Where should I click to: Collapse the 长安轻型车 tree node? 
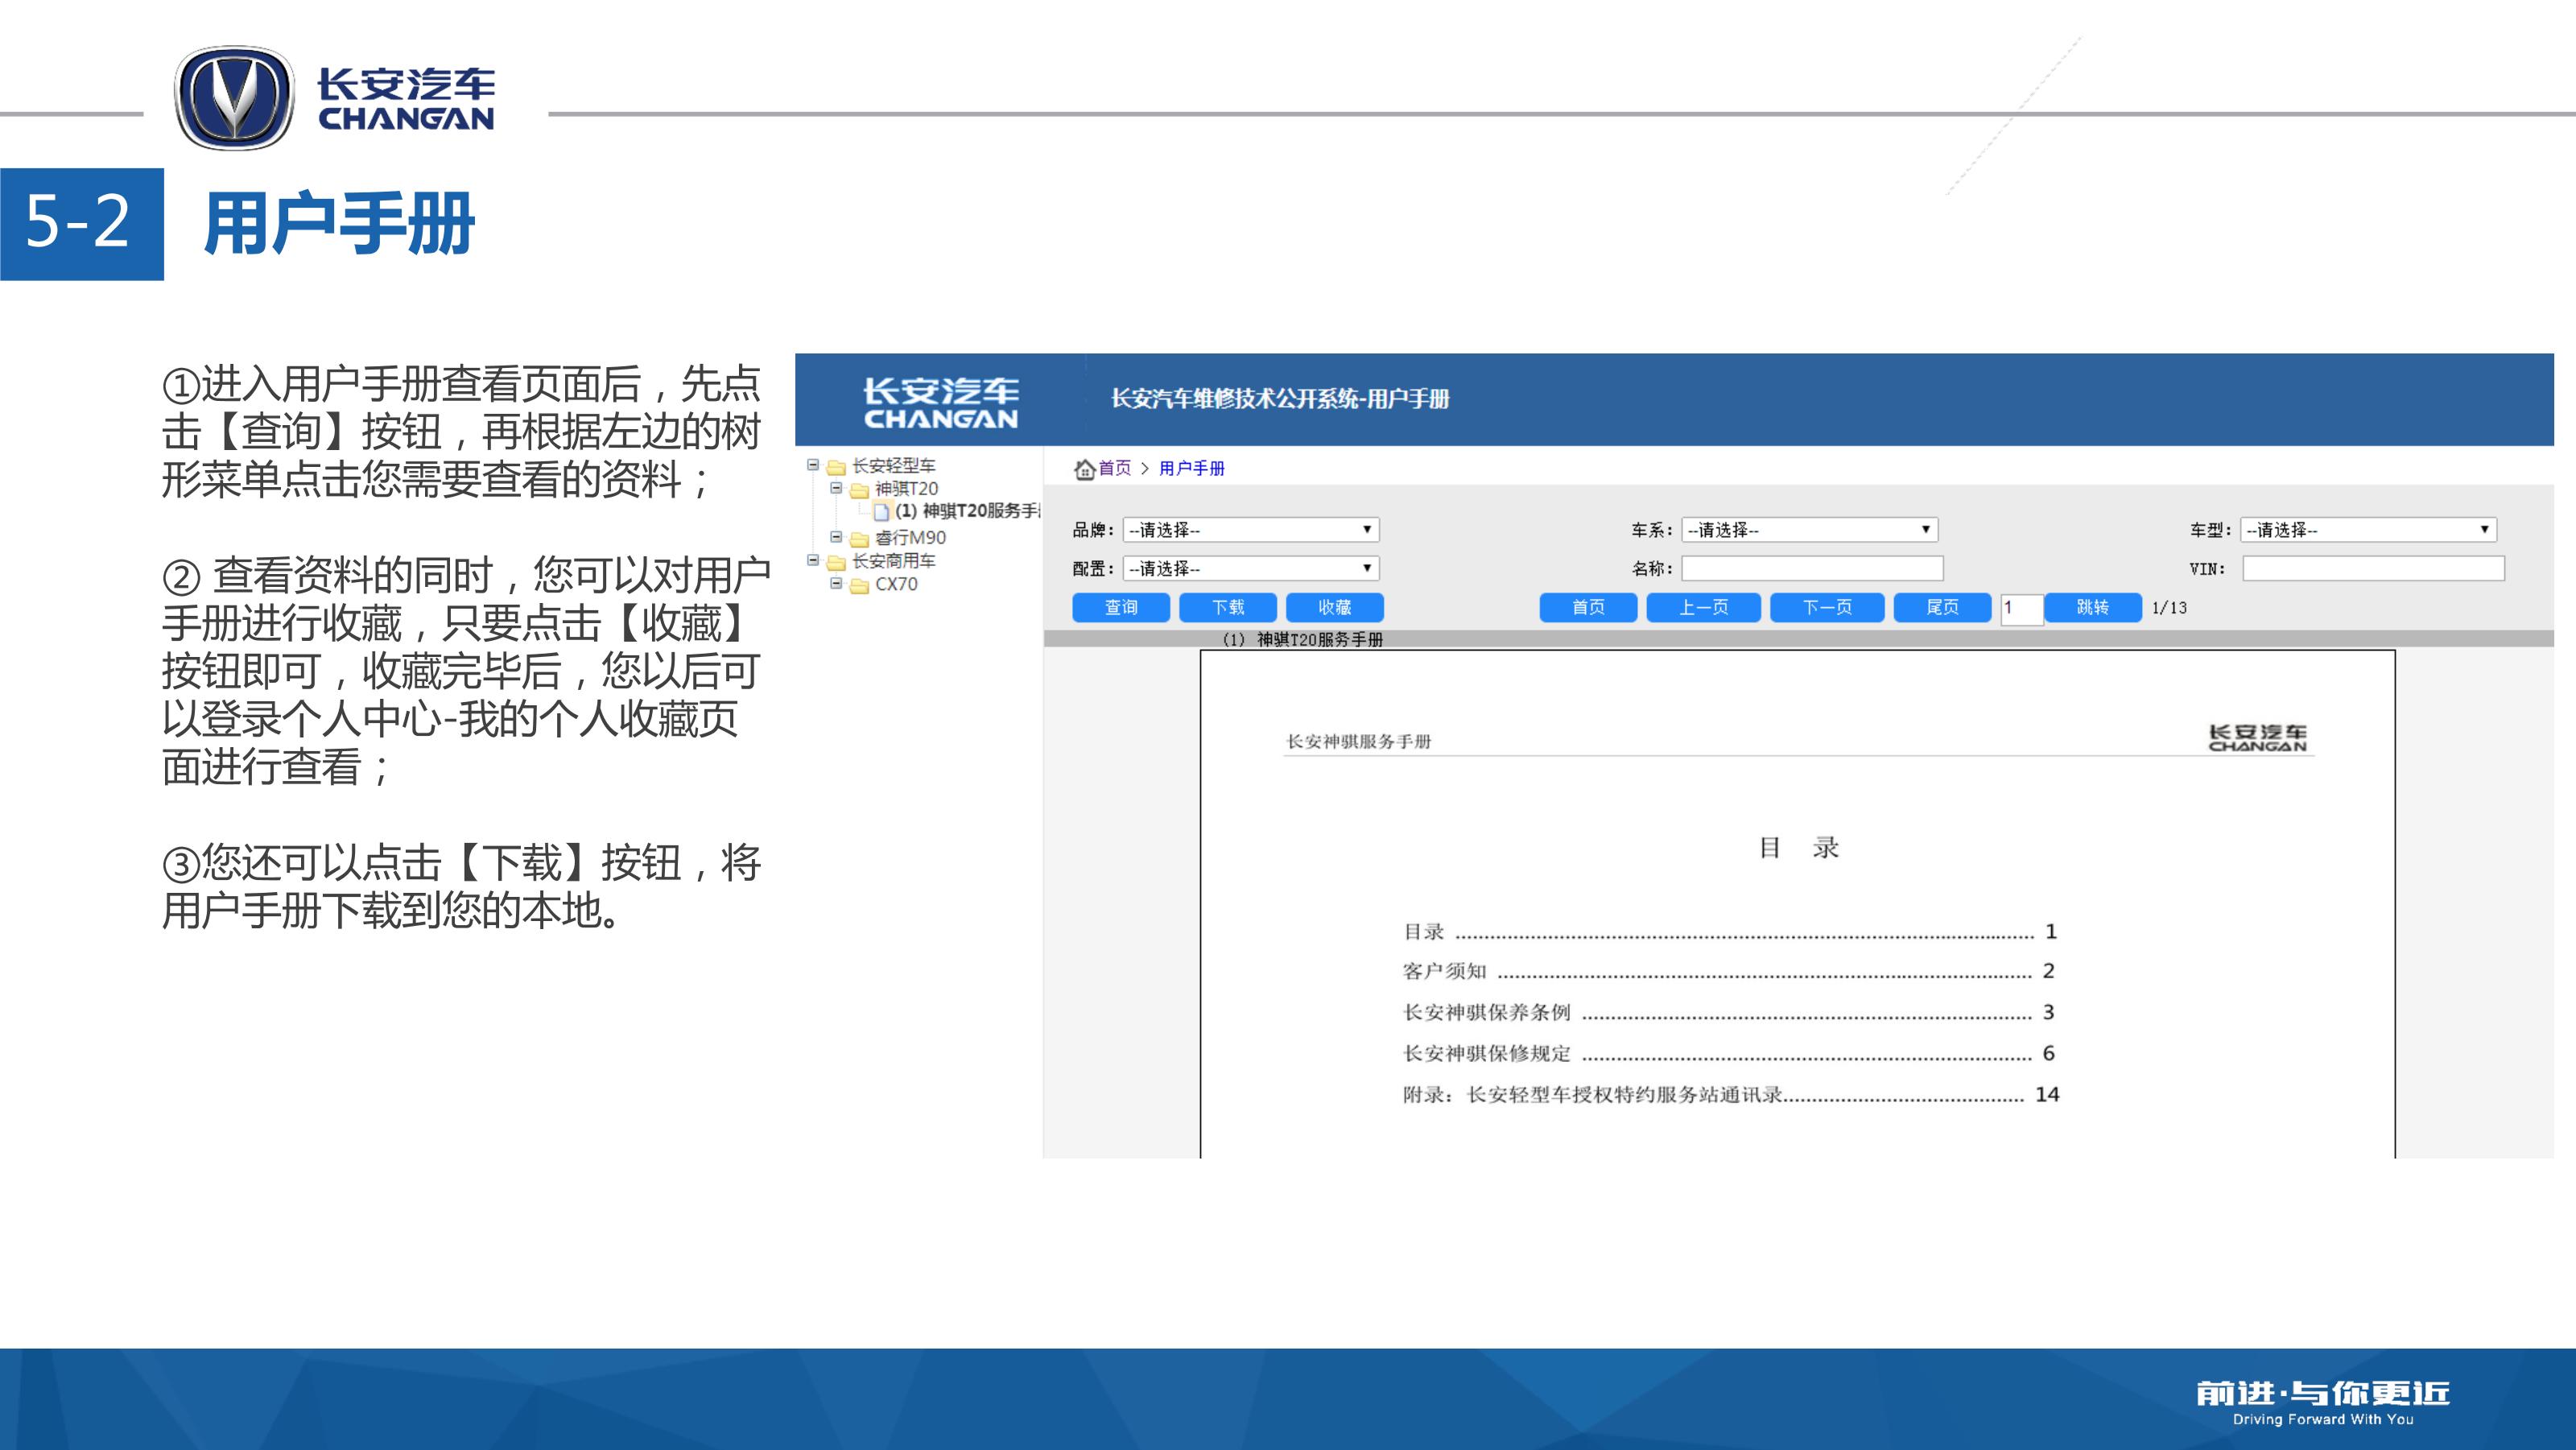tap(813, 465)
